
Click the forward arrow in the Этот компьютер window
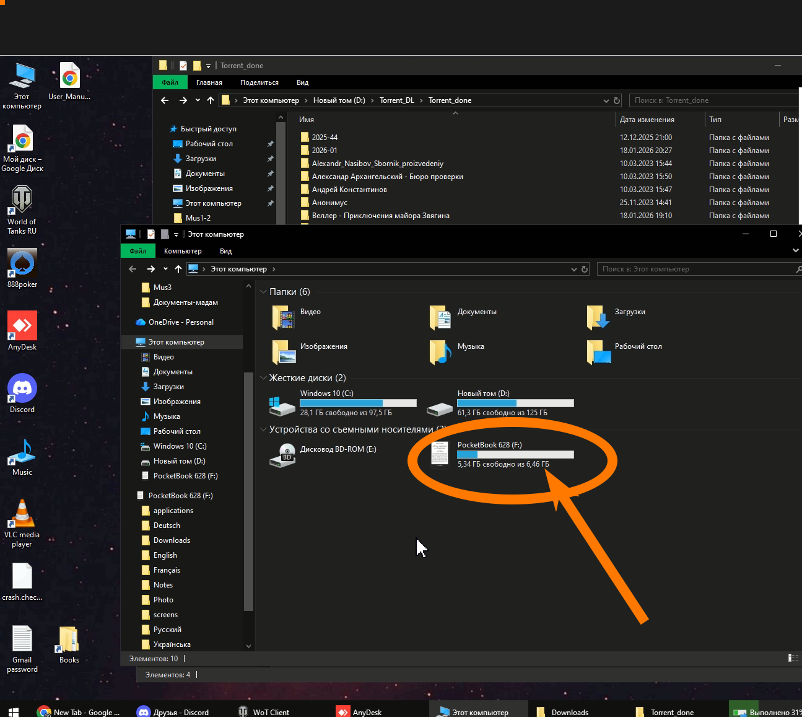(151, 269)
